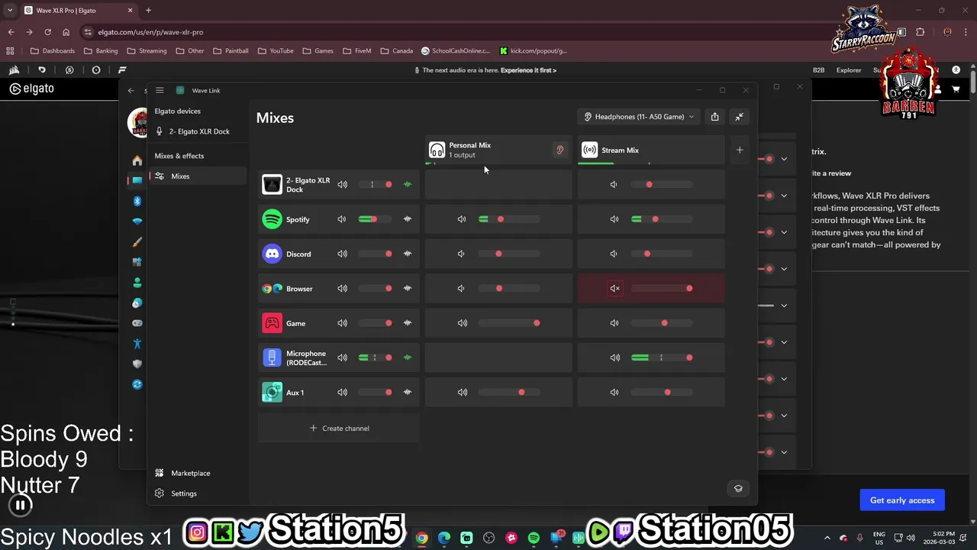Open Settings in Wave Link sidebar
This screenshot has height=550, width=977.
coord(183,493)
